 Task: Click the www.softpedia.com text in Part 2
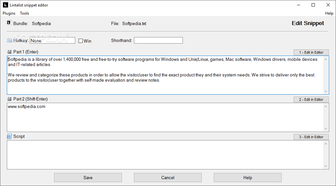tap(27, 106)
